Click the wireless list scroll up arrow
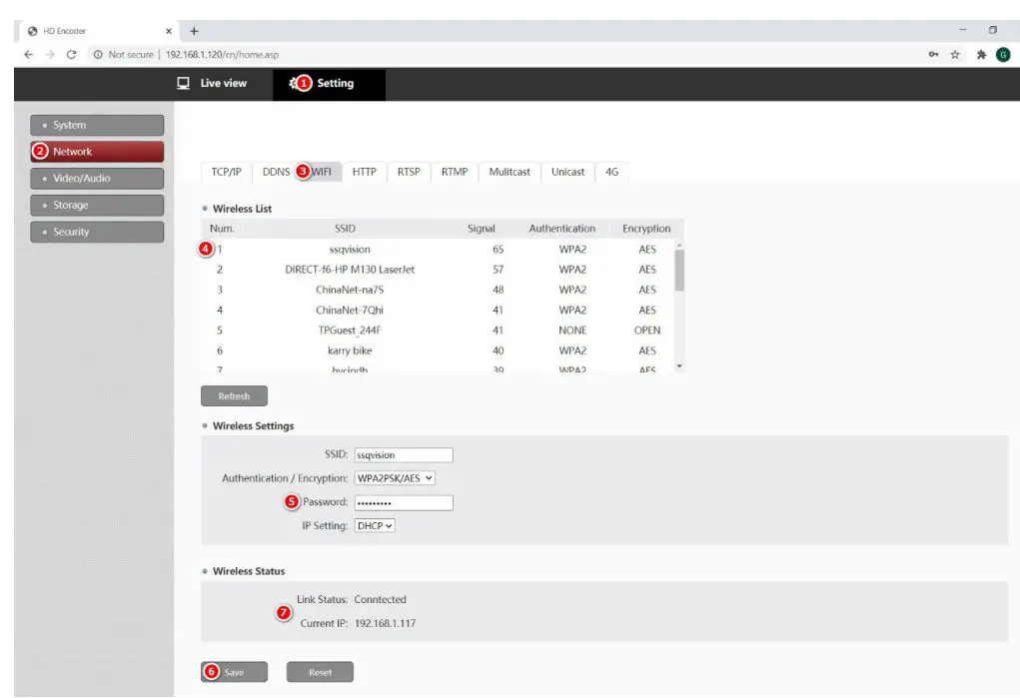Image resolution: width=1020 pixels, height=698 pixels. pyautogui.click(x=679, y=246)
